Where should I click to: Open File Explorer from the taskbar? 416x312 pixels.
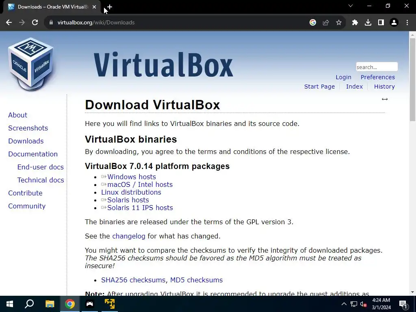50,304
